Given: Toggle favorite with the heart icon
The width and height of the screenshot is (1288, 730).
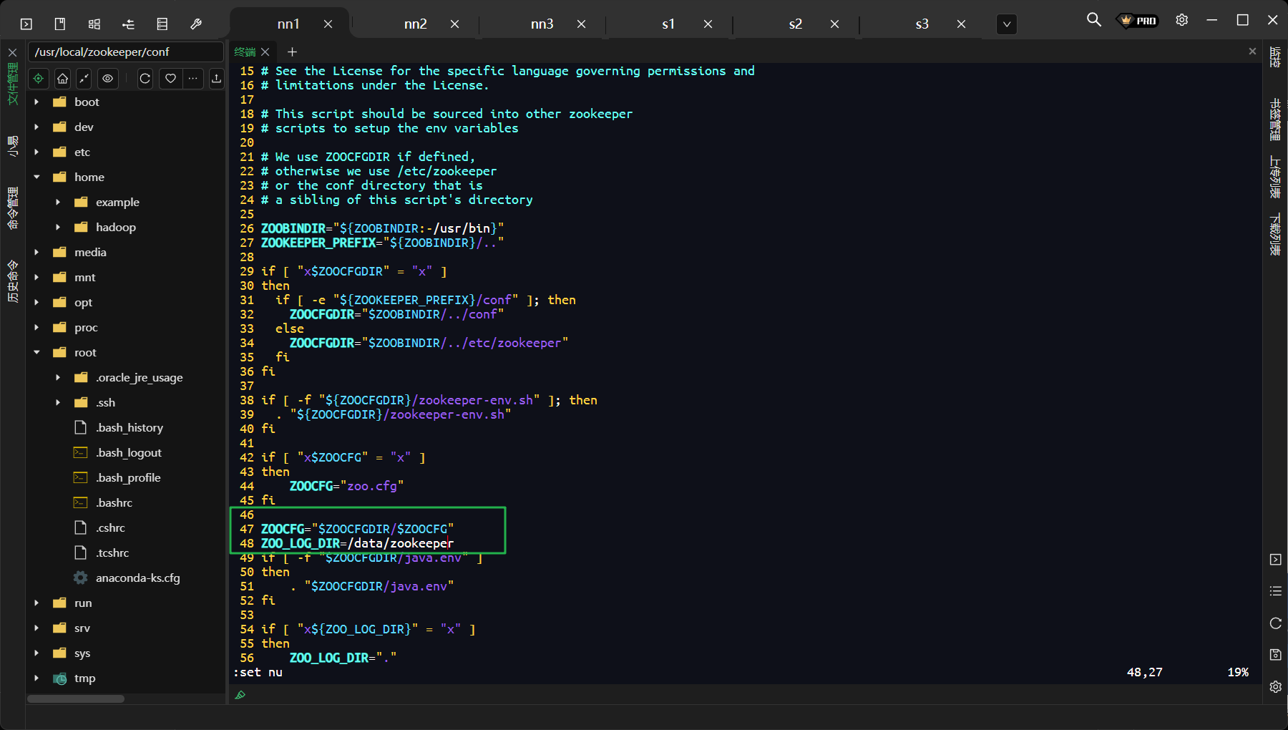Looking at the screenshot, I should [x=170, y=79].
